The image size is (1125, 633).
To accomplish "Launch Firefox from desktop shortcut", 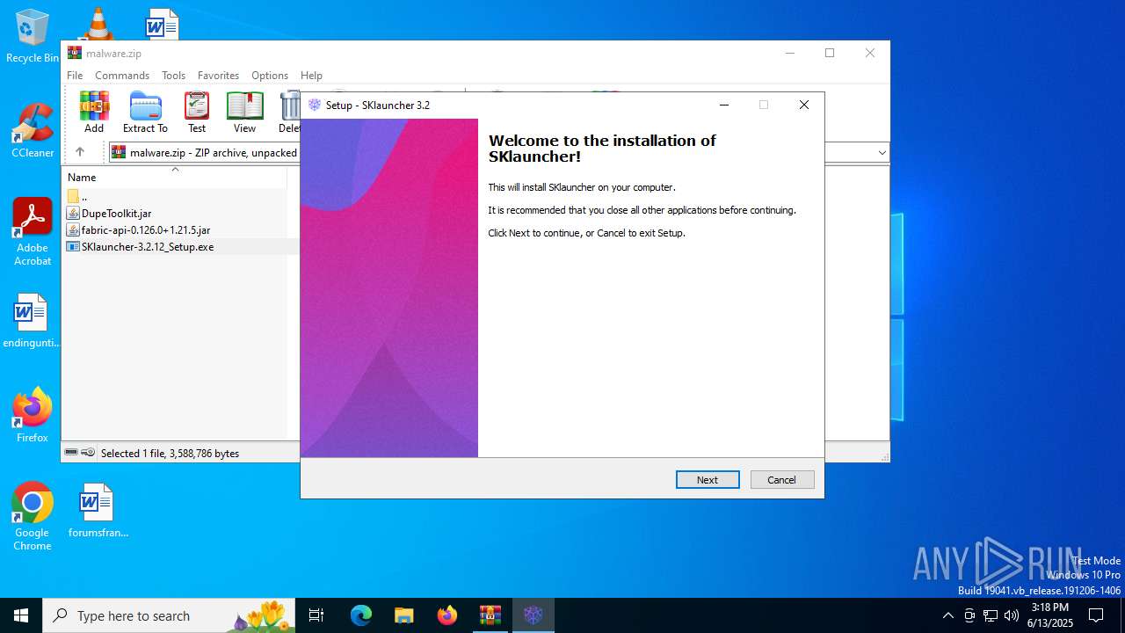I will (x=33, y=415).
